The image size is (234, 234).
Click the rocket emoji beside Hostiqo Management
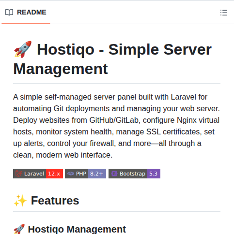(19, 229)
